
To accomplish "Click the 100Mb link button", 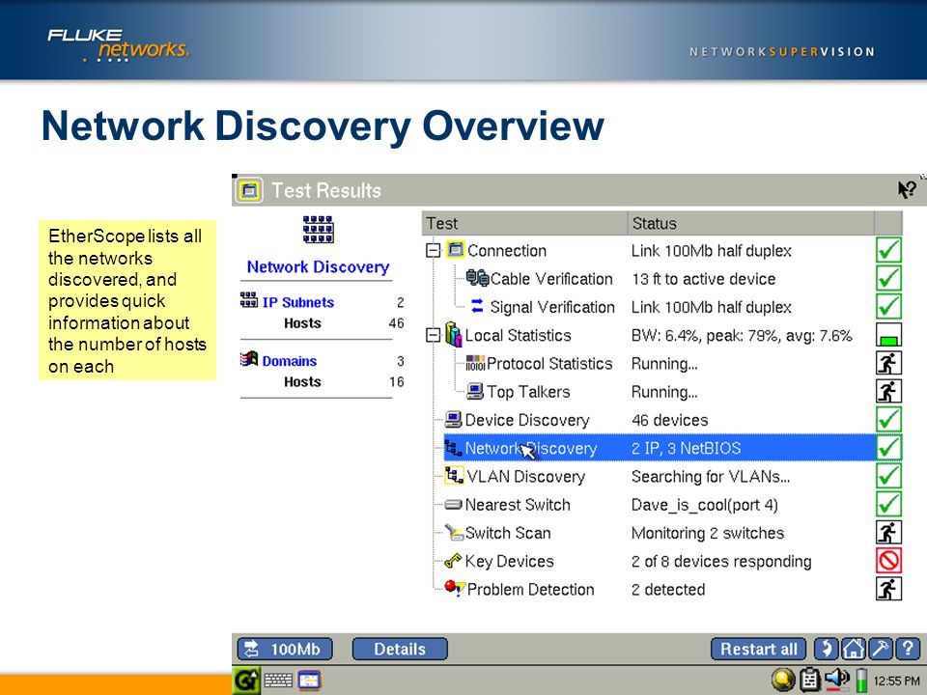I will coord(285,649).
